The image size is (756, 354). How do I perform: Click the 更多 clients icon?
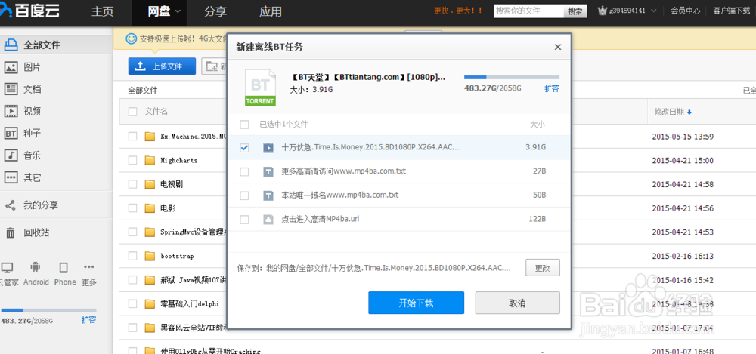(88, 267)
